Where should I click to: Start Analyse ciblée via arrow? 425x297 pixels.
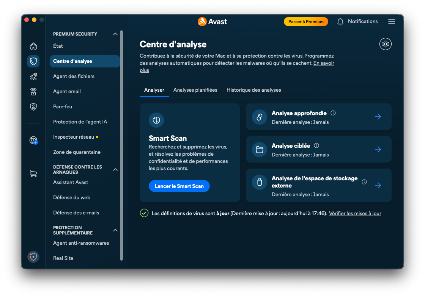click(x=378, y=149)
